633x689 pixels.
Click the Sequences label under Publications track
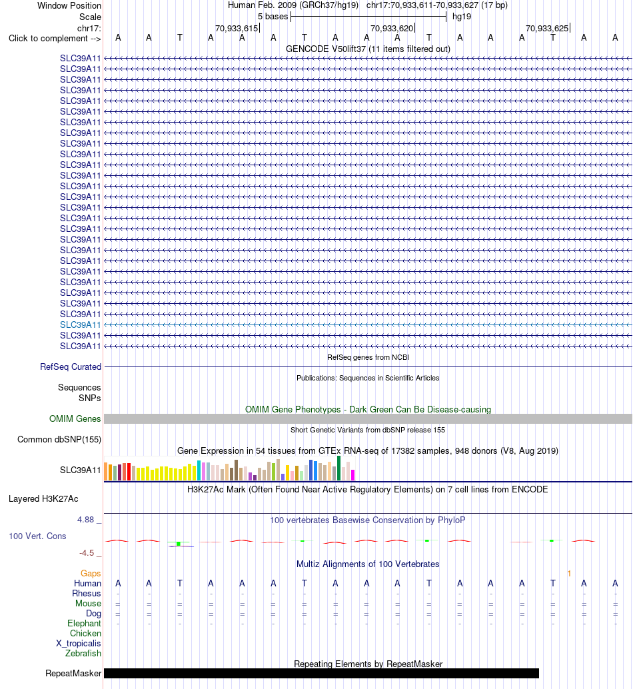(x=79, y=388)
